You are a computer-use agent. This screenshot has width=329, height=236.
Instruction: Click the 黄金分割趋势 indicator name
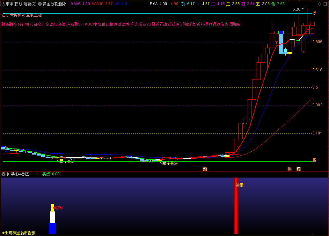[54, 4]
